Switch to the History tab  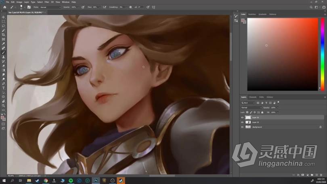(x=270, y=97)
